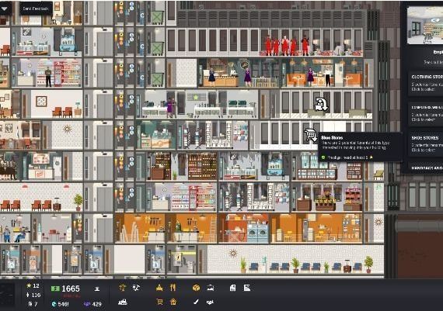Screen dimensions: 443x311
Task: Open the retail cart menu in bottom toolbar
Action: coord(159,302)
